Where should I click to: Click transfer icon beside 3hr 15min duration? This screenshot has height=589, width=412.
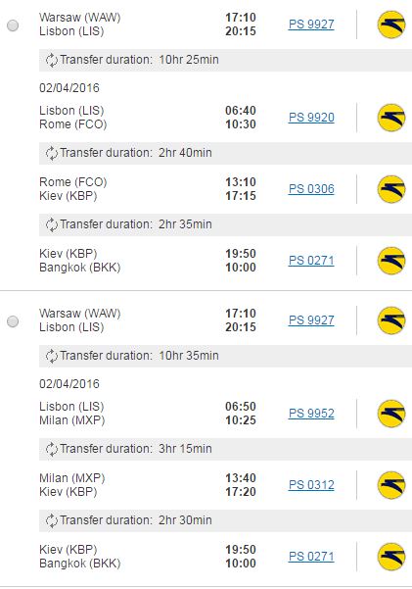(52, 449)
